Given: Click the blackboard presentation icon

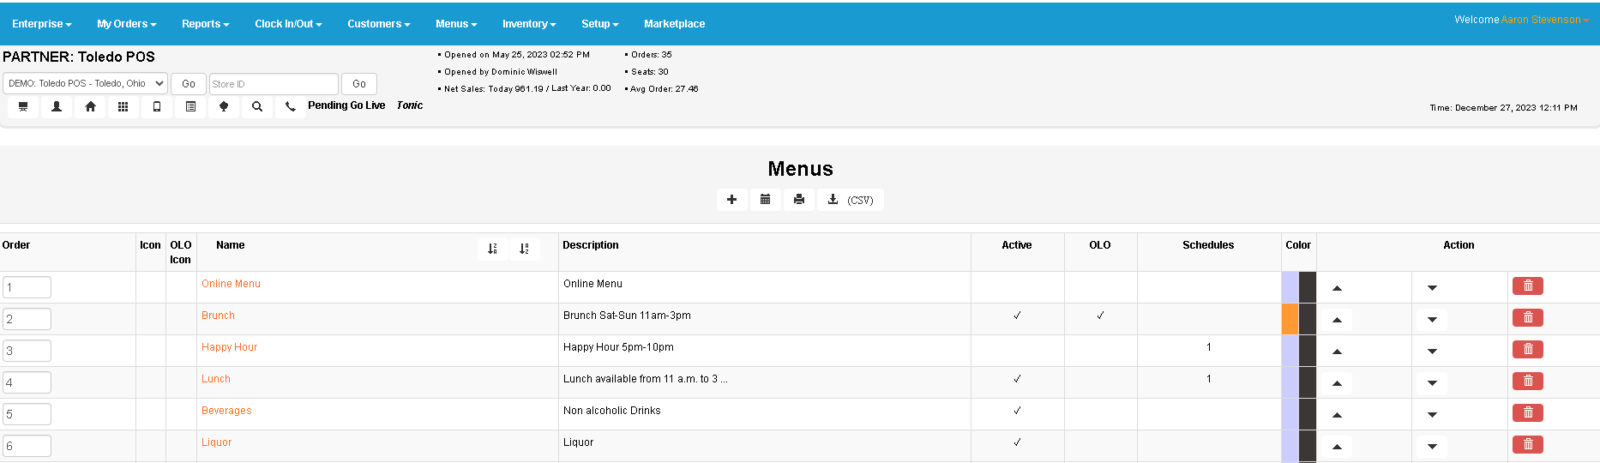Looking at the screenshot, I should point(23,107).
